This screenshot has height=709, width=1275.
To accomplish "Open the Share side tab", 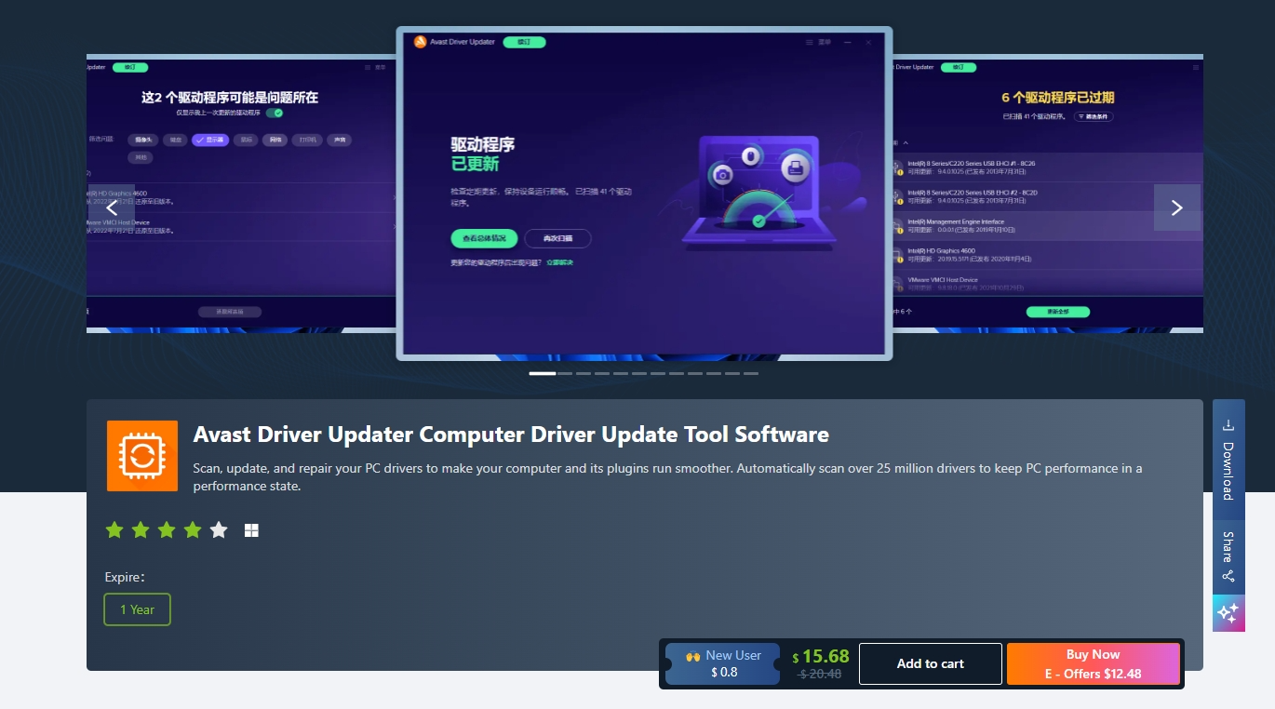I will (x=1228, y=557).
